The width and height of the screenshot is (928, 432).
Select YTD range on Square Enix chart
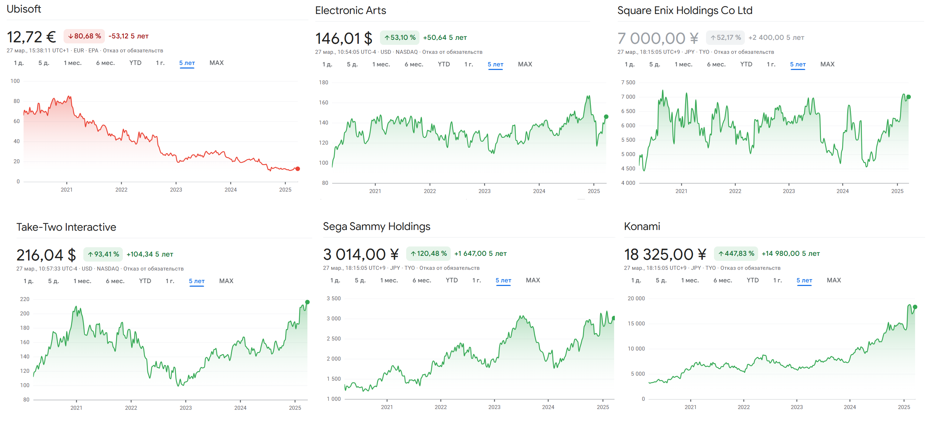pyautogui.click(x=746, y=64)
